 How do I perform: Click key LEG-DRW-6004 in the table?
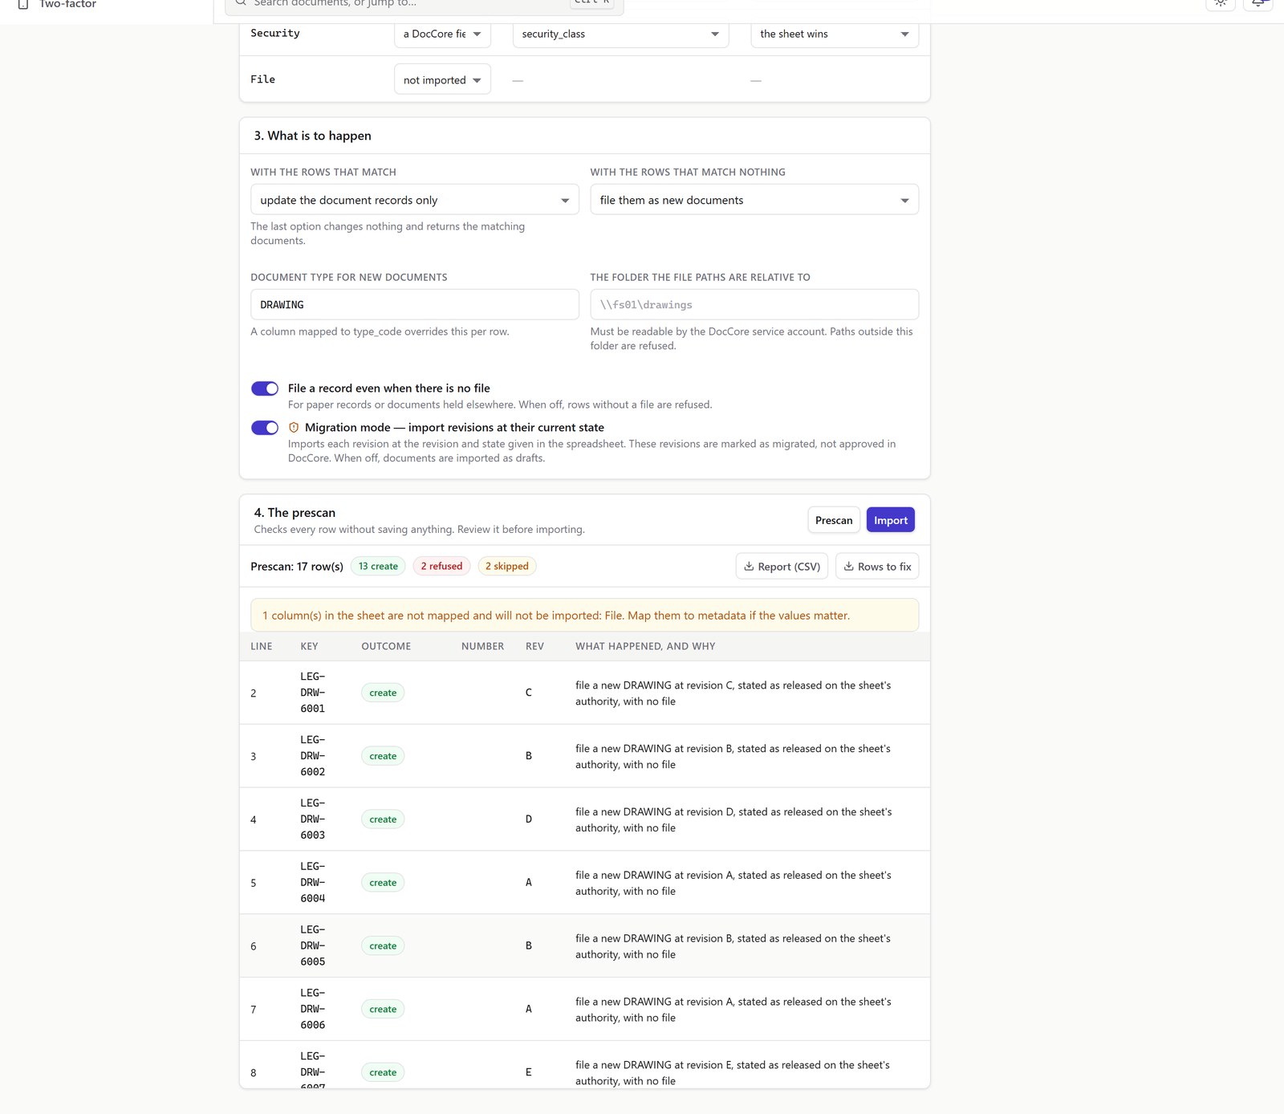pyautogui.click(x=313, y=883)
